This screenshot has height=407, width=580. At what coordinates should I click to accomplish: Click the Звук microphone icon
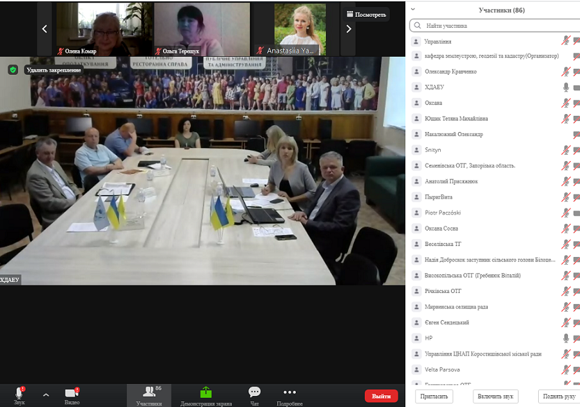click(19, 393)
